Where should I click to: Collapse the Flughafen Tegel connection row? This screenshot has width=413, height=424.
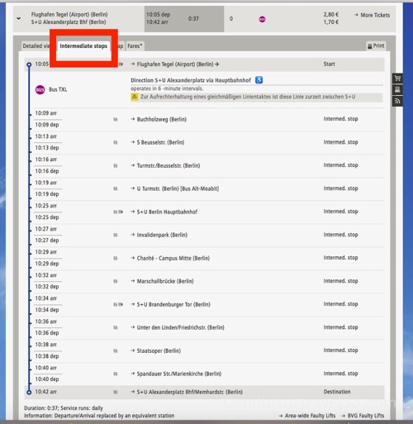19,18
